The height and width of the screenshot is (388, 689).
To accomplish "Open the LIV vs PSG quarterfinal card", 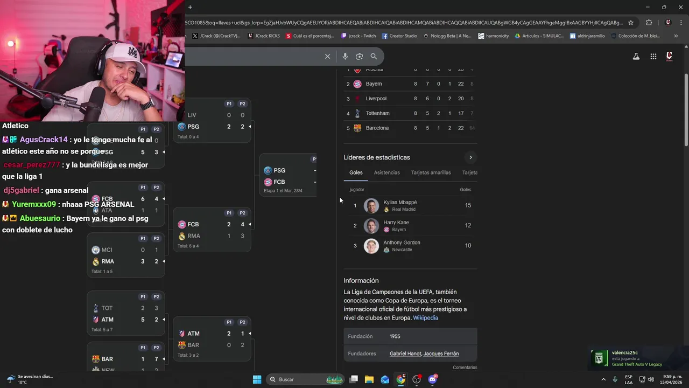I will pos(212,120).
